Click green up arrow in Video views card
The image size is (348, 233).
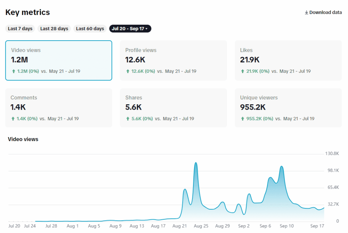pyautogui.click(x=13, y=71)
